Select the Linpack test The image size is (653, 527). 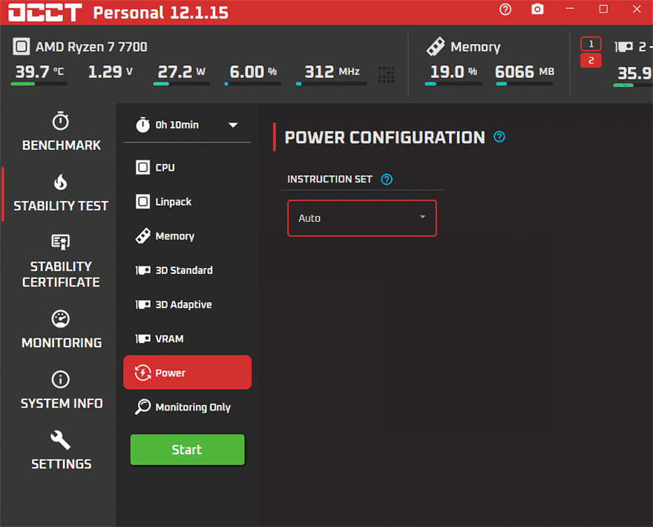pos(188,202)
